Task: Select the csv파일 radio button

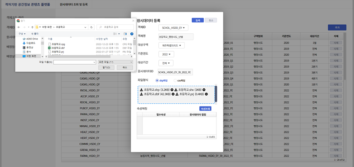Action: [175, 80]
